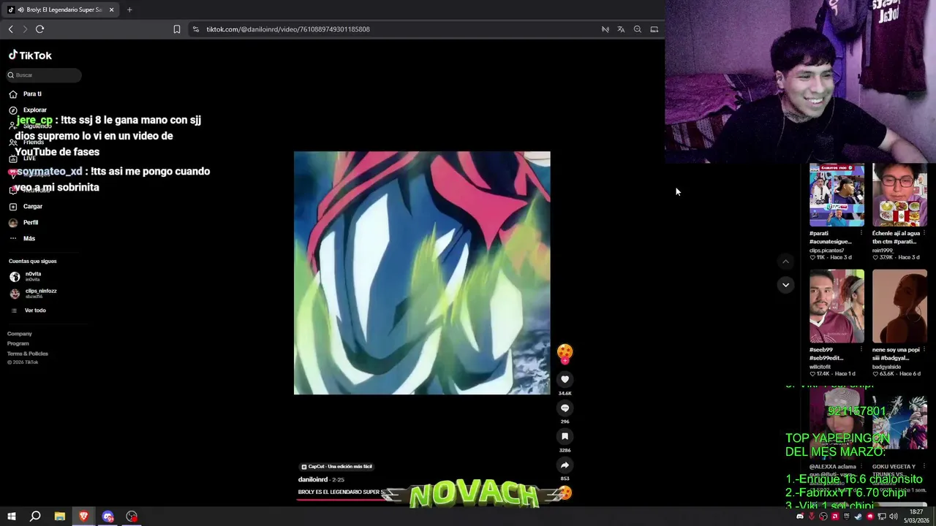Open comments with the speech bubble icon

[x=565, y=408]
